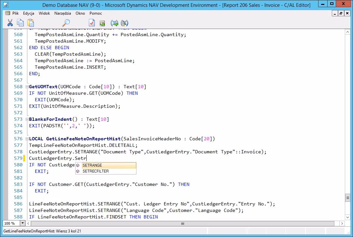Click the Copy toolbar icon

(x=20, y=23)
